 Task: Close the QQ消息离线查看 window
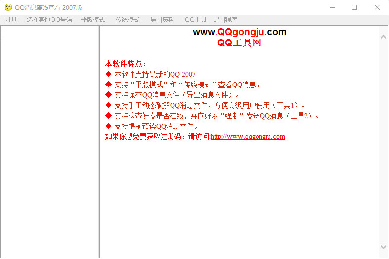377,8
